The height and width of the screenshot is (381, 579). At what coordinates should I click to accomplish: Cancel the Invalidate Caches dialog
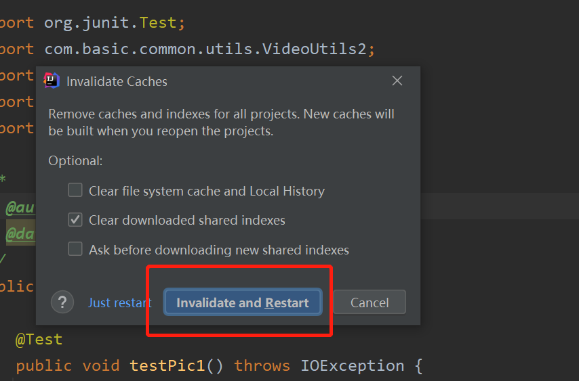tap(370, 302)
